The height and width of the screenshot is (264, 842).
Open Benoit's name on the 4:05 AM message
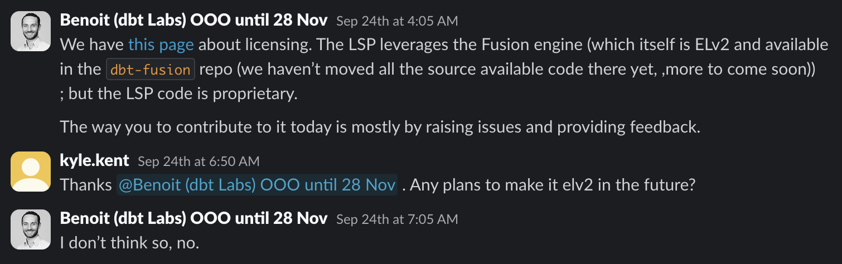193,21
